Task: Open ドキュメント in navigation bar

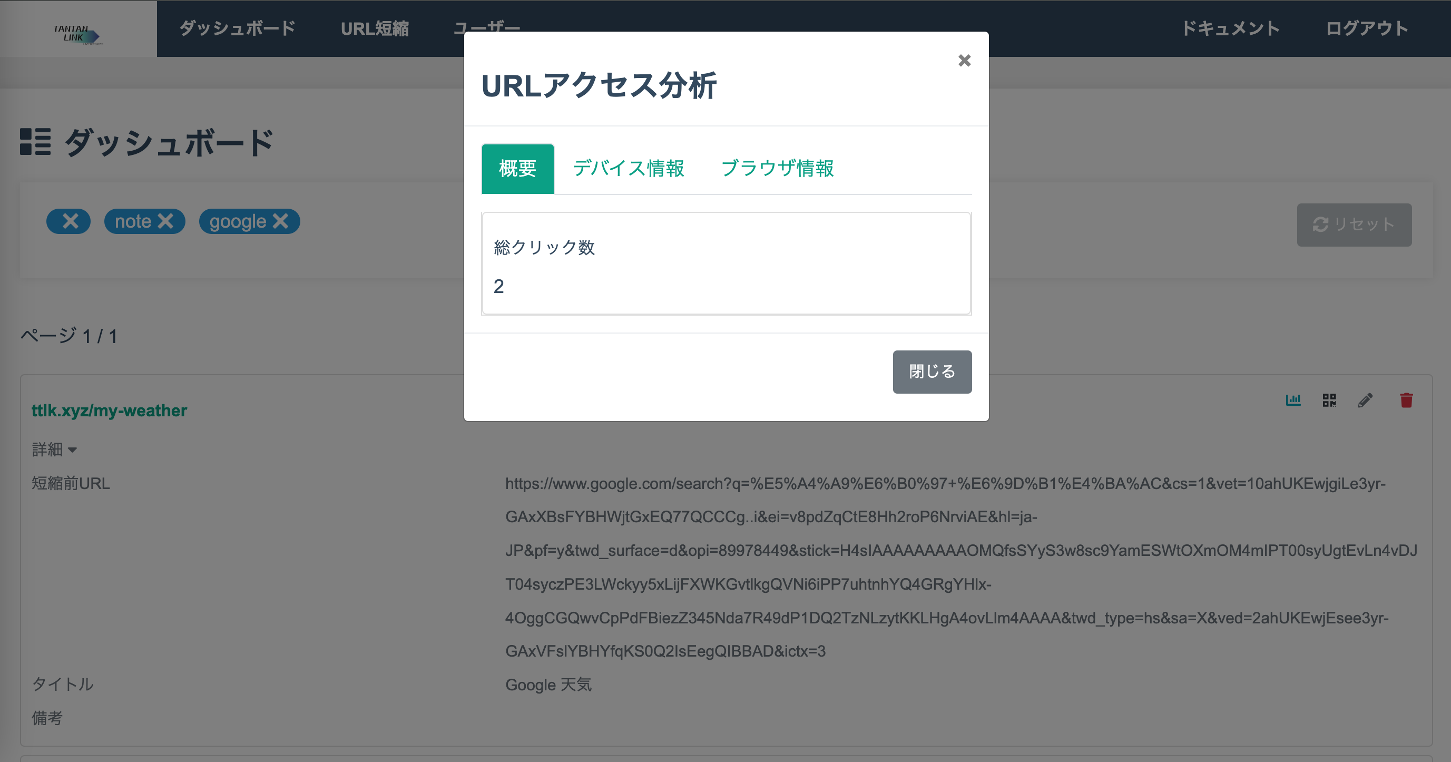Action: tap(1230, 29)
